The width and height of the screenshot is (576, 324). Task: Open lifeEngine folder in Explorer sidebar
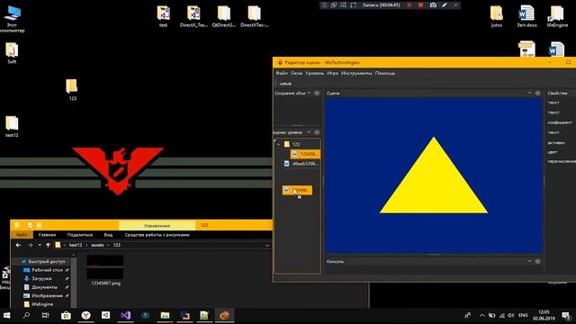click(39, 304)
